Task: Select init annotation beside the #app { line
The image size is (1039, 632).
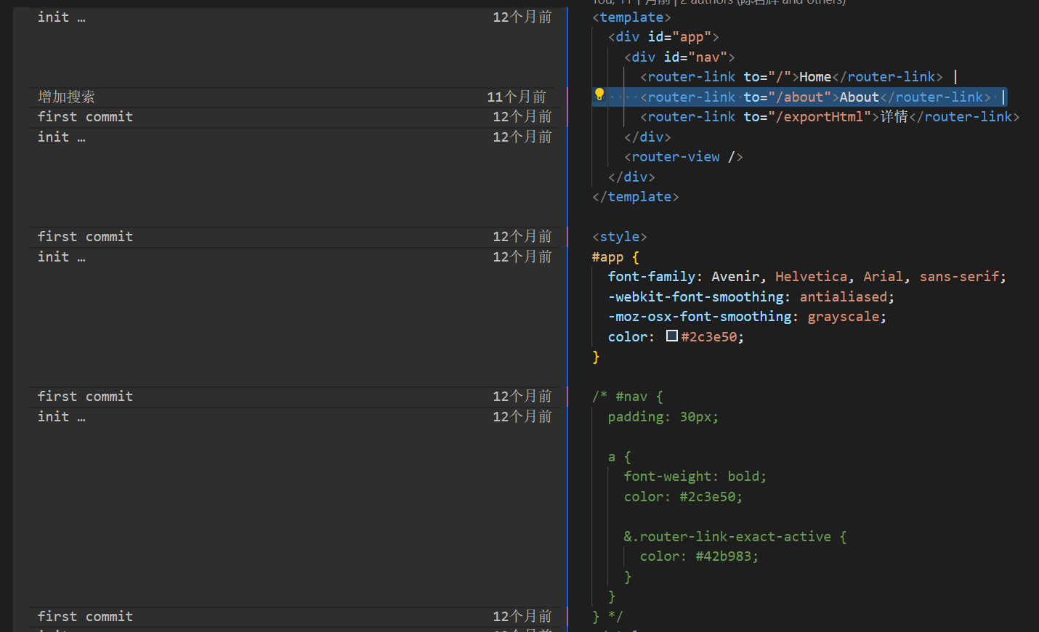Action: 62,257
